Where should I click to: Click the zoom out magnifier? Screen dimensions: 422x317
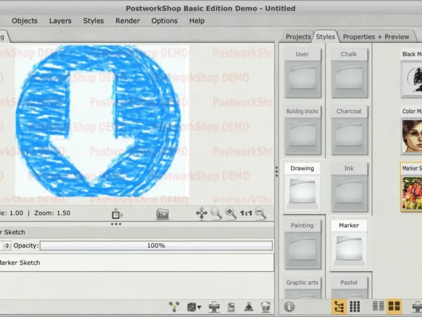point(261,213)
